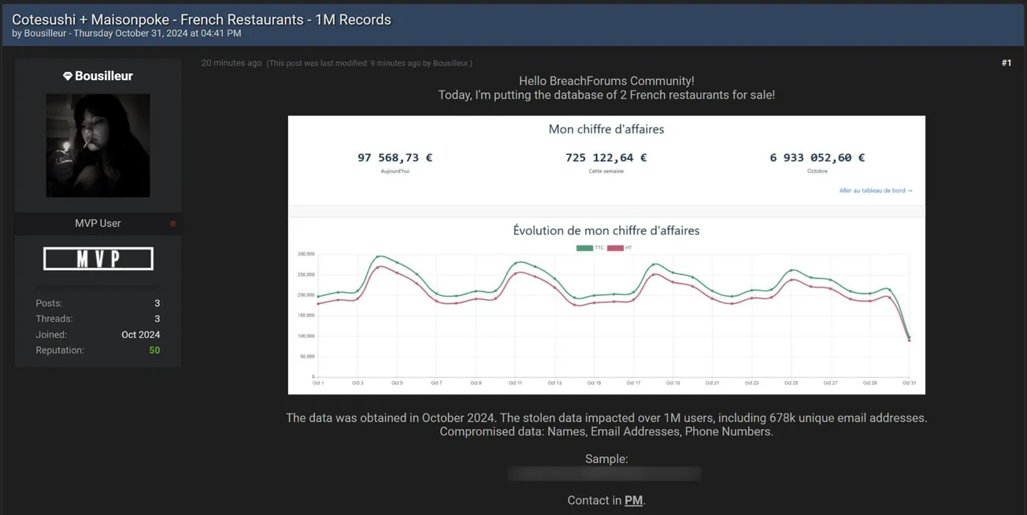Image resolution: width=1027 pixels, height=515 pixels.
Task: Toggle the green TTC legend swatch
Action: [x=584, y=248]
